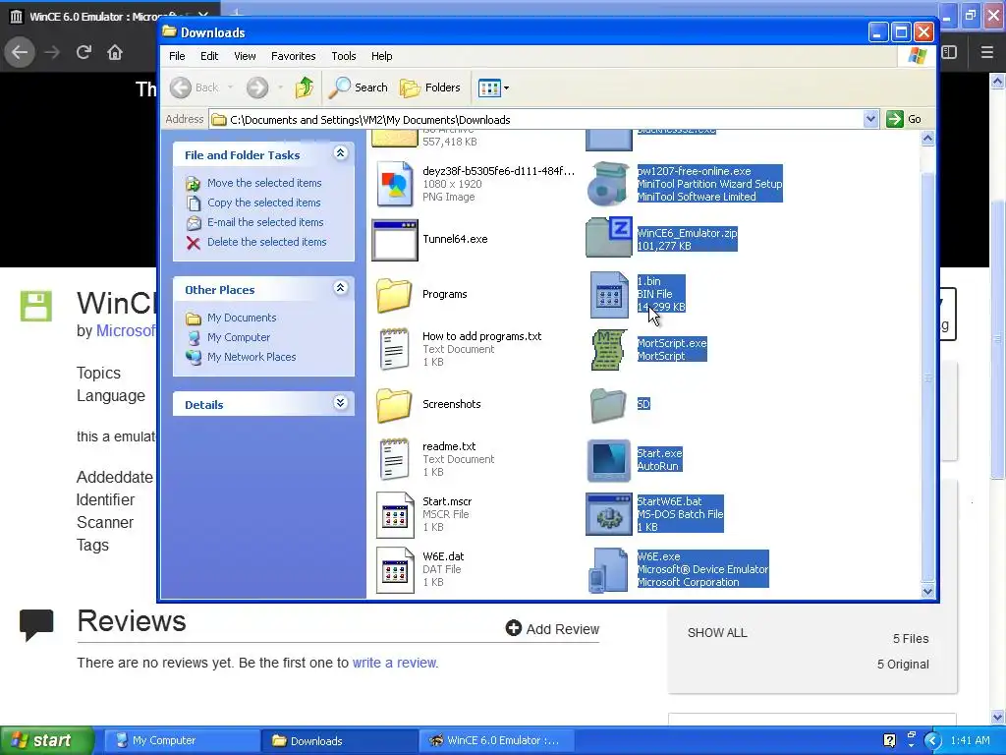The image size is (1006, 755).
Task: Open the browser hamburger menu
Action: [x=986, y=52]
